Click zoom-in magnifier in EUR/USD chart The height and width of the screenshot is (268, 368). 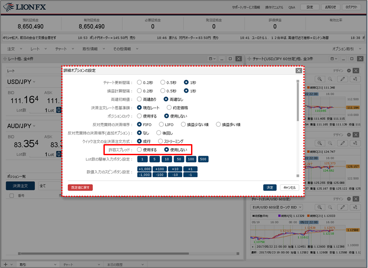click(x=320, y=207)
